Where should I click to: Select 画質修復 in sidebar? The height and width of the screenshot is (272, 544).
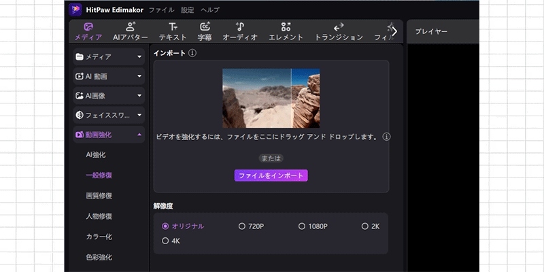tap(99, 196)
